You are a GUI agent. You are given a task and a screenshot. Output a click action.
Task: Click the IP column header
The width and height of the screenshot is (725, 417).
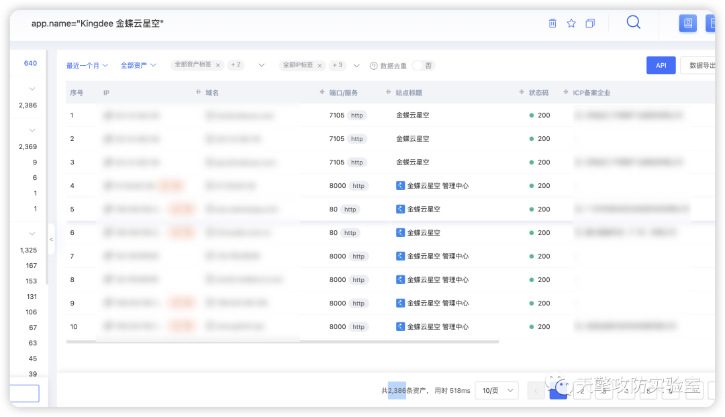point(106,93)
